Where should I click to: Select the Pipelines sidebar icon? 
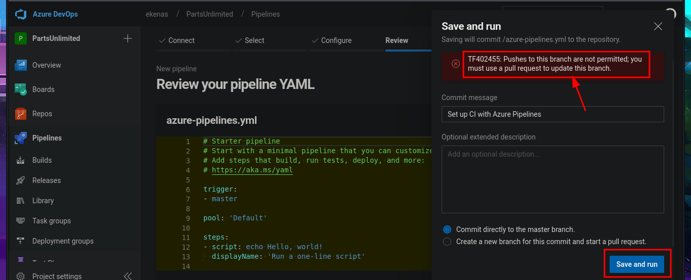21,138
